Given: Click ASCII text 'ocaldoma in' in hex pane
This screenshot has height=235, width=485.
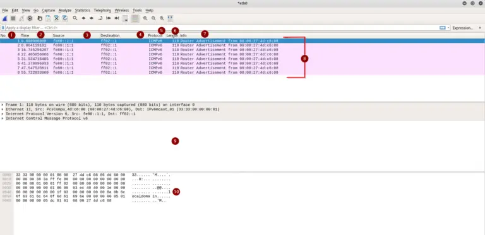Looking at the screenshot, I should pos(145,196).
